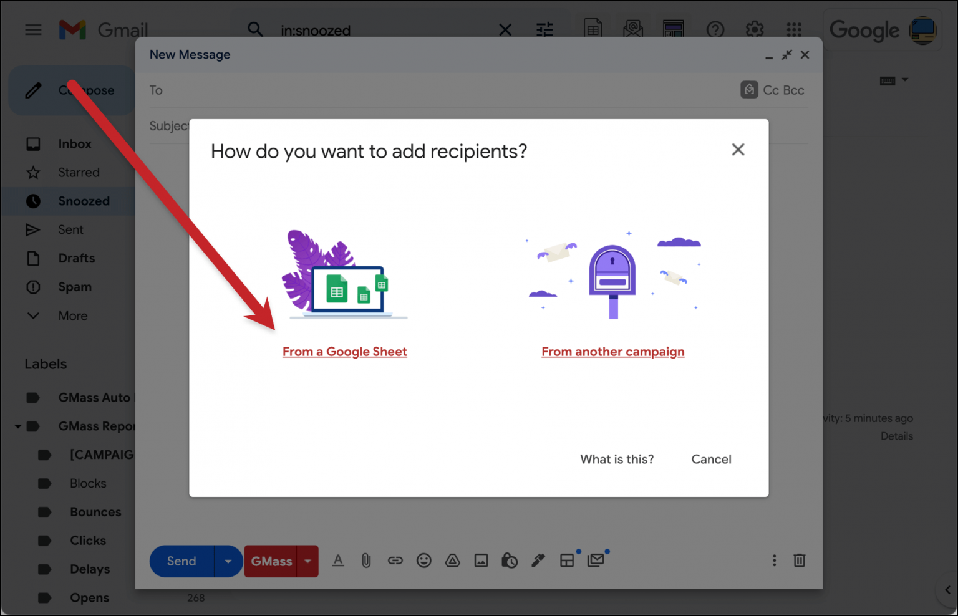Open the Bounces label
Screen dimensions: 958x616
pos(95,512)
